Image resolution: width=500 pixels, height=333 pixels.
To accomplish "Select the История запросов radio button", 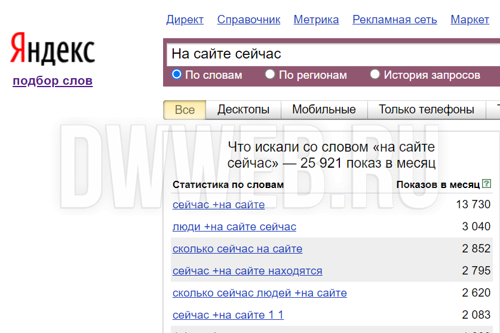I will click(x=375, y=74).
